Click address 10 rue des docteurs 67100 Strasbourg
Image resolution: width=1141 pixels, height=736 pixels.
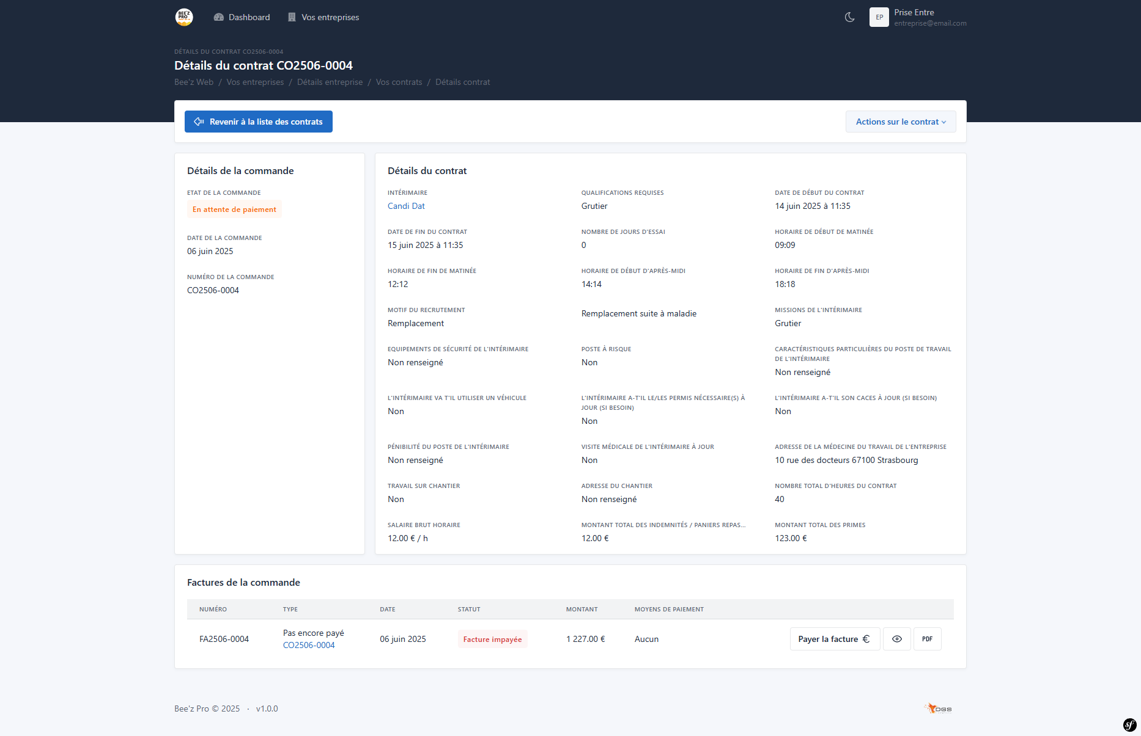pyautogui.click(x=846, y=460)
